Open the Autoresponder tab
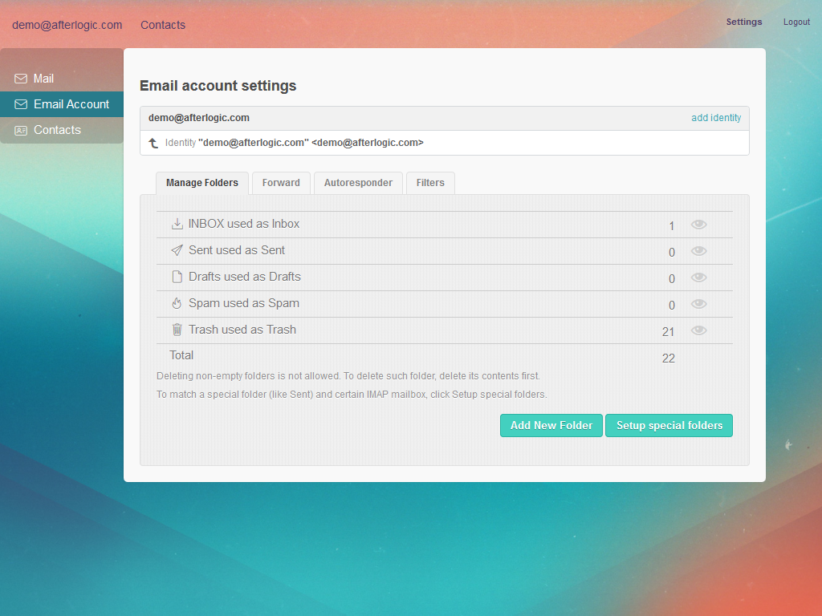 (x=357, y=183)
